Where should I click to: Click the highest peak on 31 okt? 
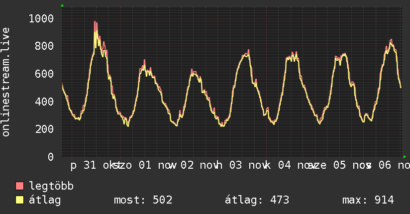(95, 22)
